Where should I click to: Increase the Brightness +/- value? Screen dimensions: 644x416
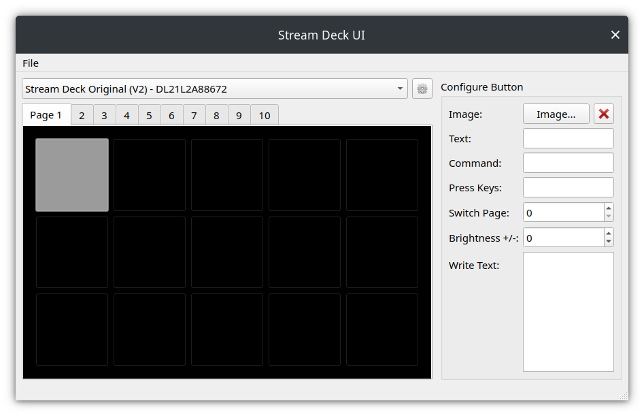[x=609, y=233]
